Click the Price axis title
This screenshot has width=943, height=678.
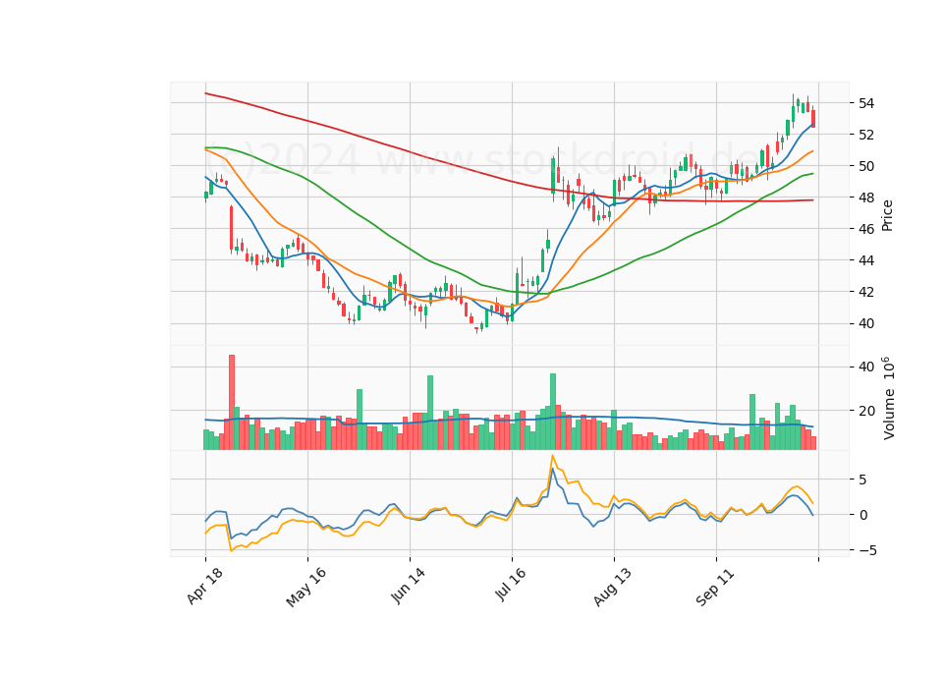click(x=887, y=216)
